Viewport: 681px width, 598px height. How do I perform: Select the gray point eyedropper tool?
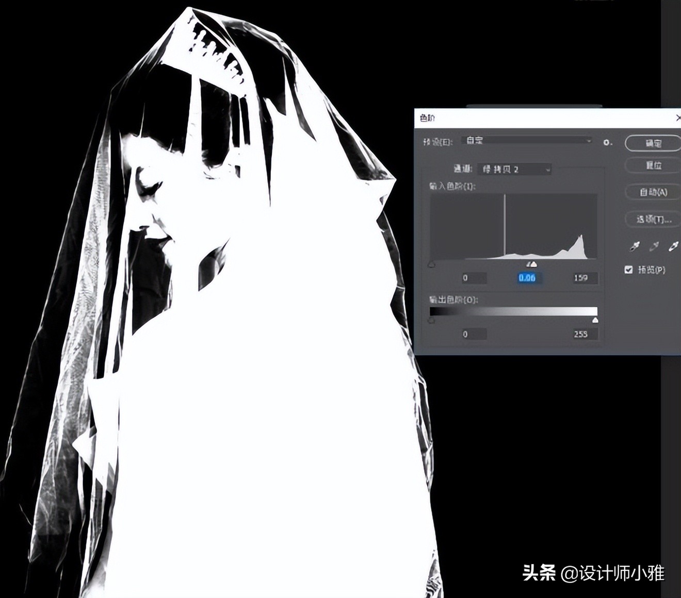pos(653,246)
